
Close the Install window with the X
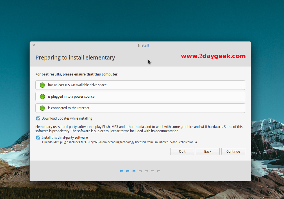[x=34, y=45]
